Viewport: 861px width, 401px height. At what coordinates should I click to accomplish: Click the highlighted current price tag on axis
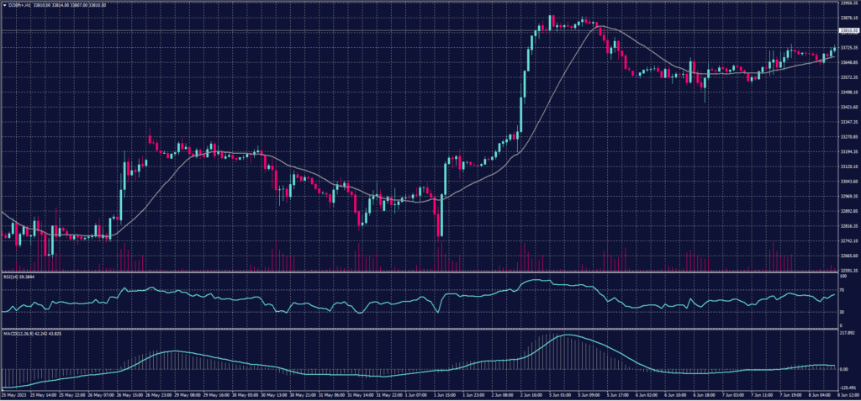(x=848, y=30)
